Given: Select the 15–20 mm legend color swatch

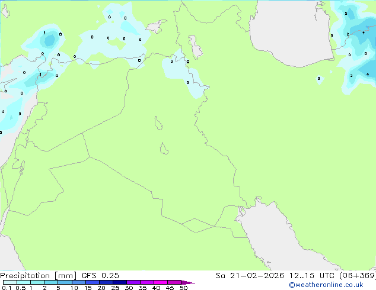Looking at the screenshot, I should coord(93,282).
